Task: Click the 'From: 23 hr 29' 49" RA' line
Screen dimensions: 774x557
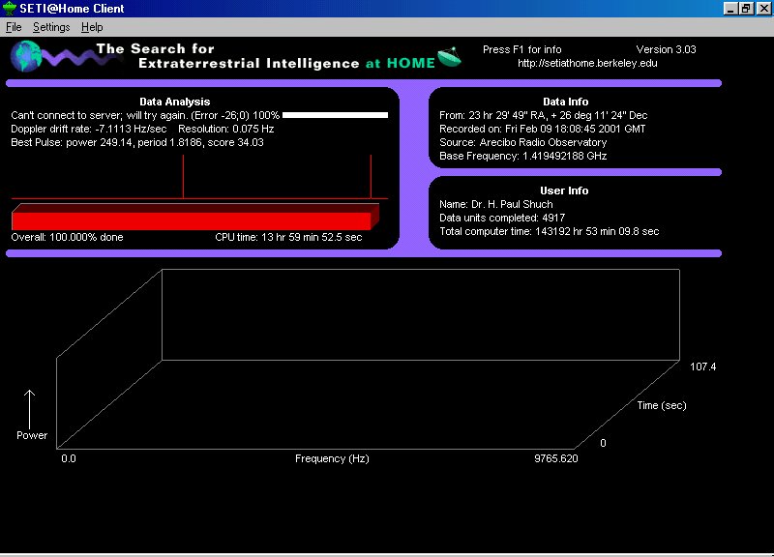Action: (544, 115)
